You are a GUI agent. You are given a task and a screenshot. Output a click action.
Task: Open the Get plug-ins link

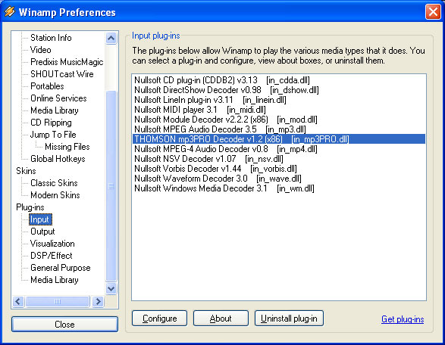(x=403, y=319)
